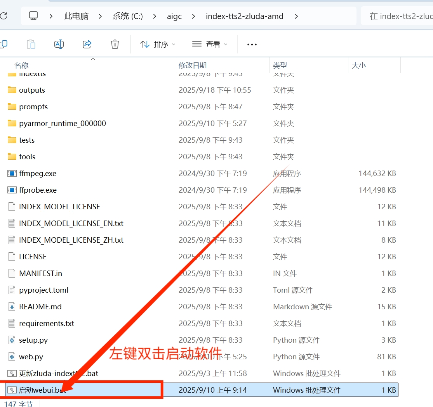Select the outputs folder
This screenshot has width=433, height=407.
pyautogui.click(x=32, y=90)
